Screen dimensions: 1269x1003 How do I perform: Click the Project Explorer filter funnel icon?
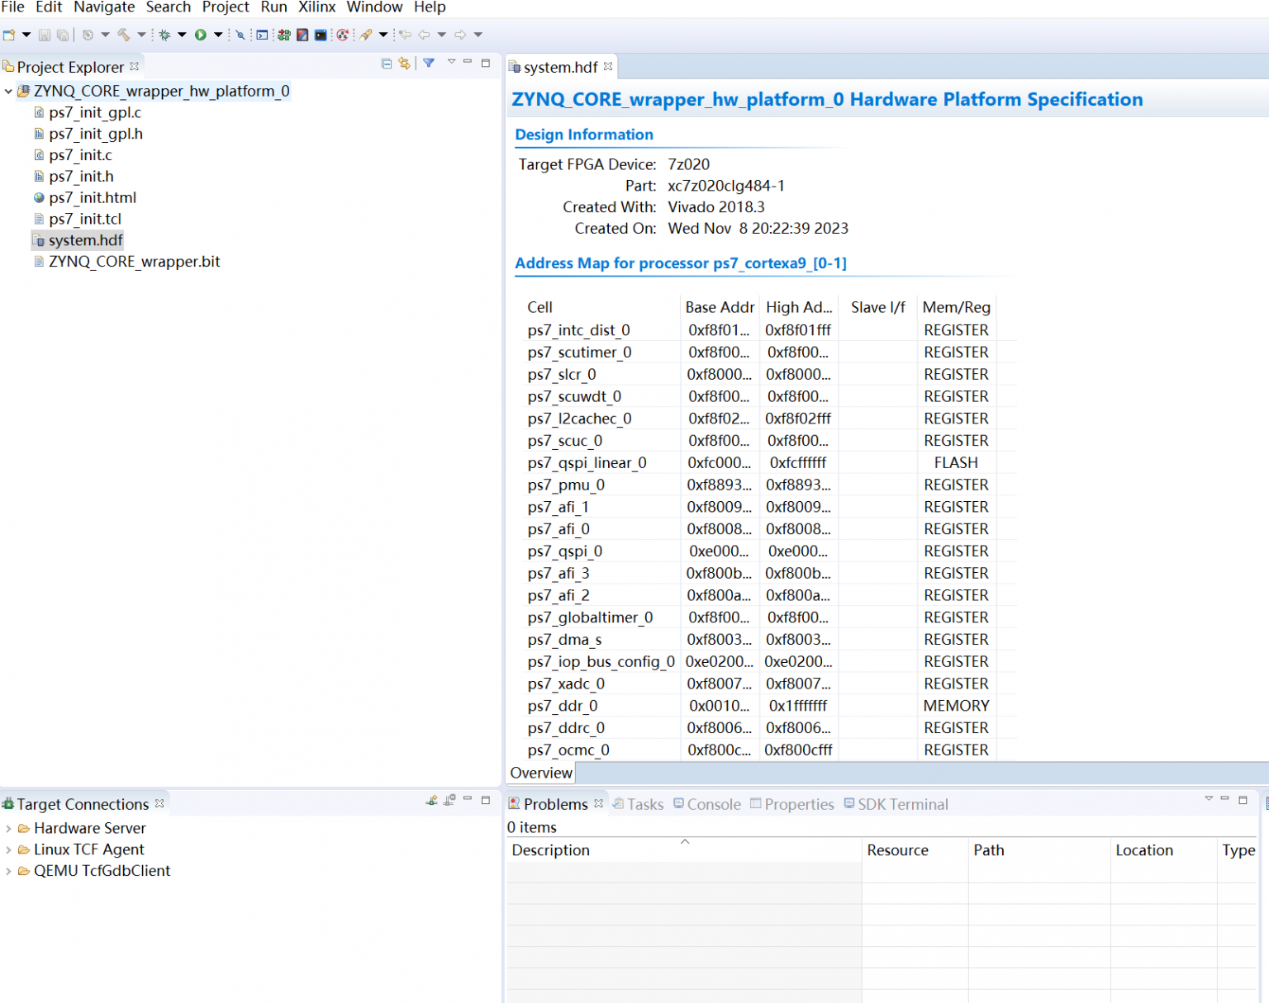point(429,64)
